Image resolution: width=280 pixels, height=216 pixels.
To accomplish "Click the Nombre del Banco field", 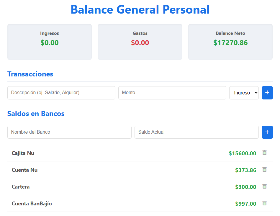I will point(69,132).
